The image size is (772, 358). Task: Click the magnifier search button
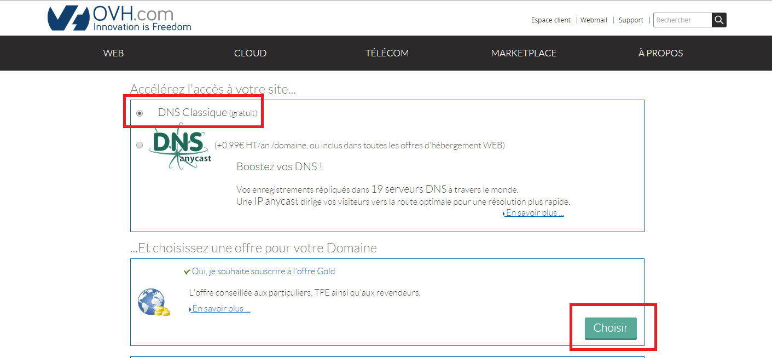pos(719,20)
